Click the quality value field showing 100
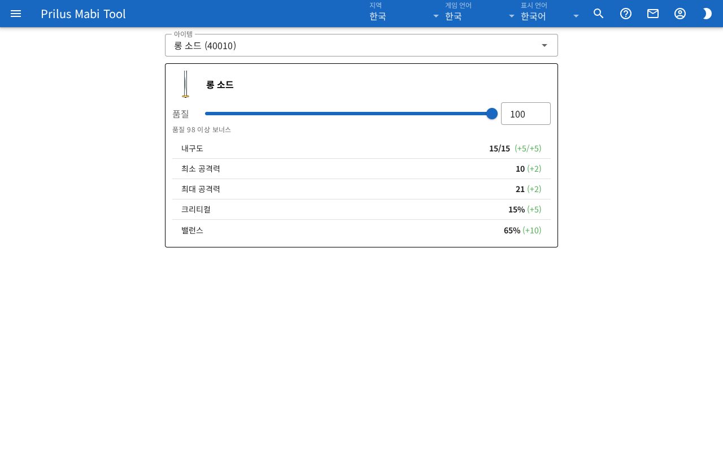723x452 pixels. pos(526,114)
